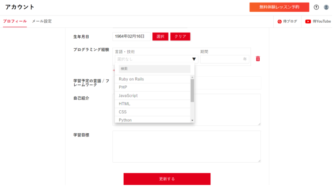Click the dropdown list scrollbar down arrow

[192, 120]
